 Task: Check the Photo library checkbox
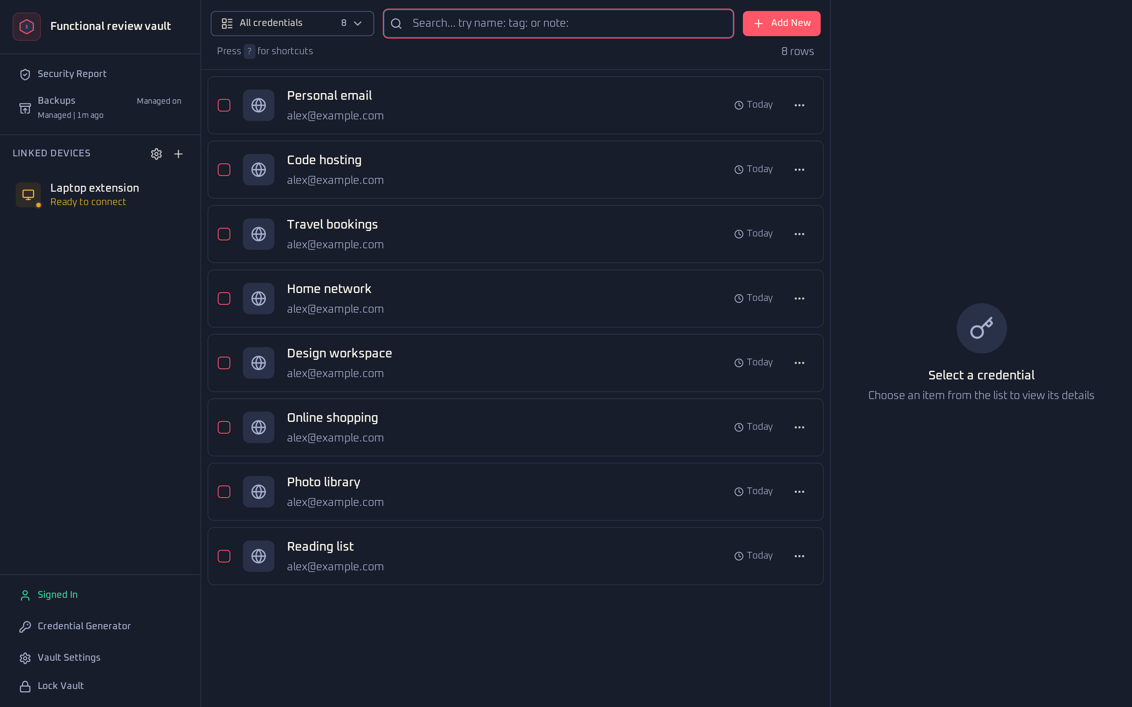coord(224,492)
